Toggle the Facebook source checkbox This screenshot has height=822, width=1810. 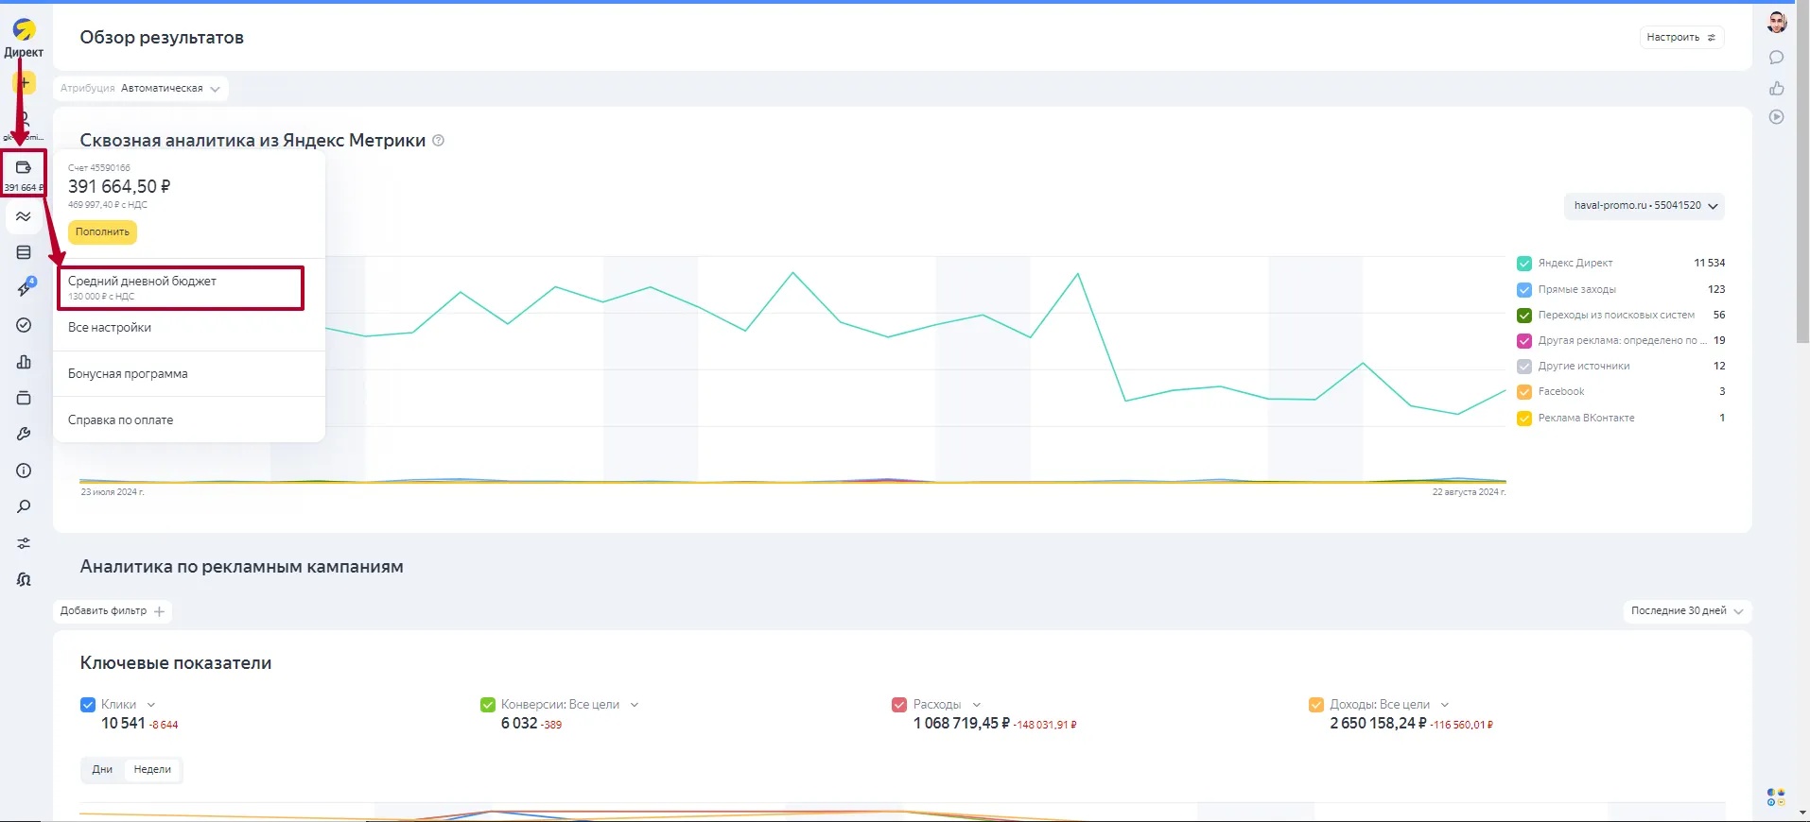1523,392
